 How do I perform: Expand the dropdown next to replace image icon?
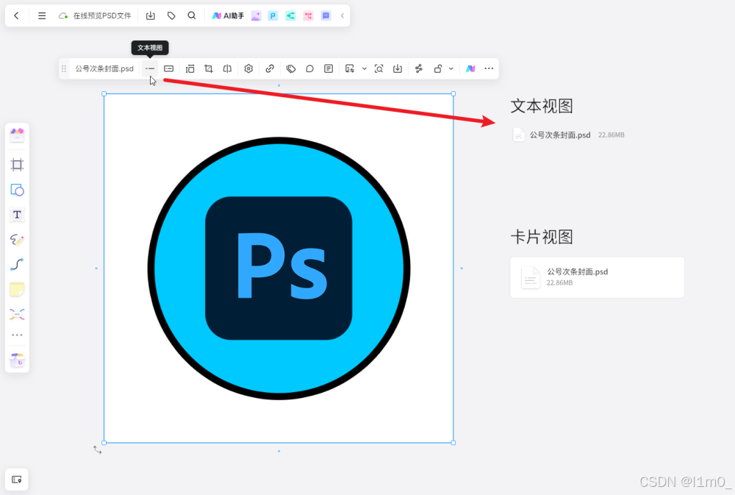(x=365, y=68)
